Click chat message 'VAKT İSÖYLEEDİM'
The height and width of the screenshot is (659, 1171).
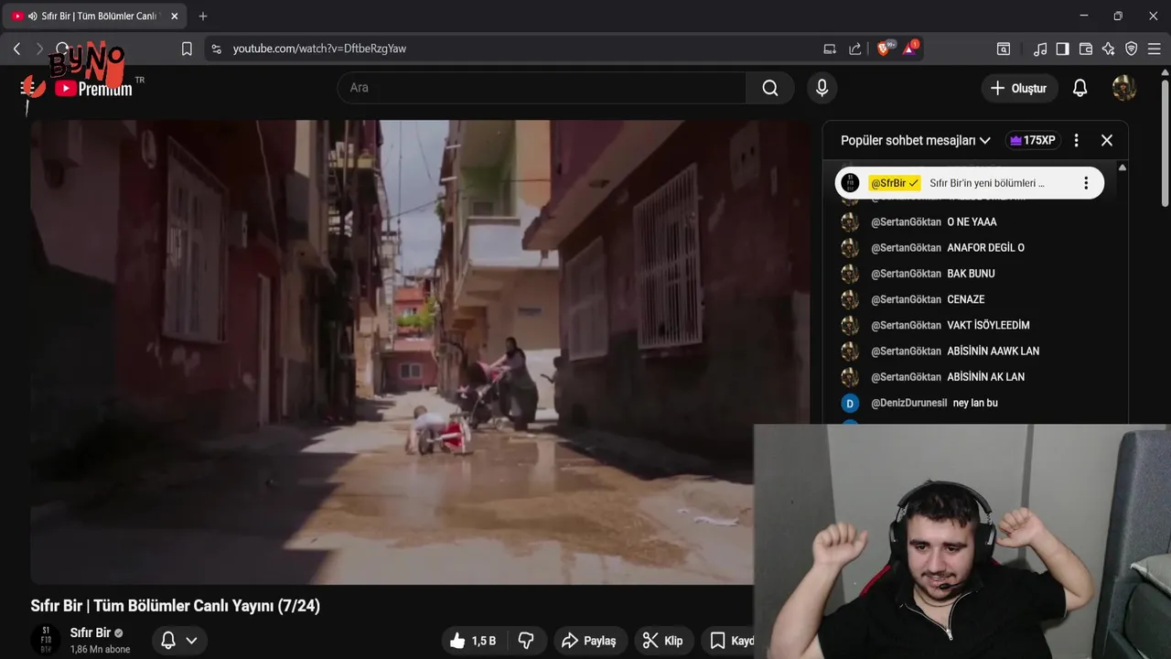click(988, 325)
